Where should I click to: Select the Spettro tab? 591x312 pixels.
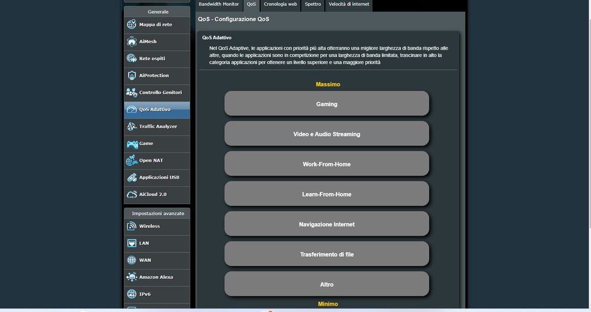coord(313,5)
